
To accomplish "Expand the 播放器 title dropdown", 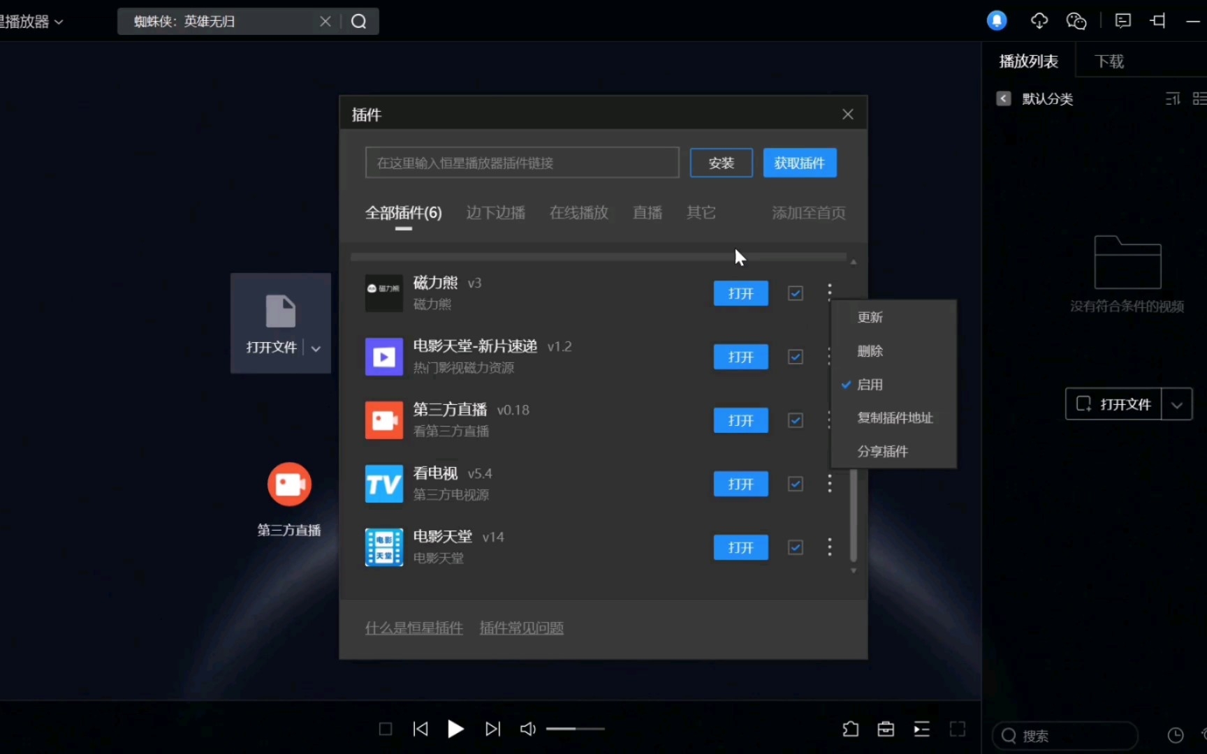I will tap(59, 22).
